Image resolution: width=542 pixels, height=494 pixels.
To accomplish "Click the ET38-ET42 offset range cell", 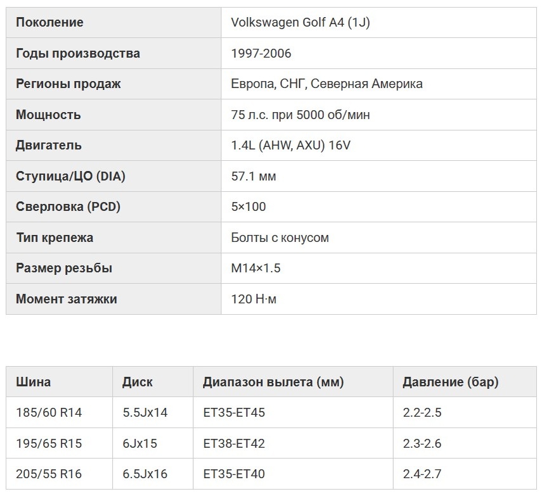I will point(234,443).
